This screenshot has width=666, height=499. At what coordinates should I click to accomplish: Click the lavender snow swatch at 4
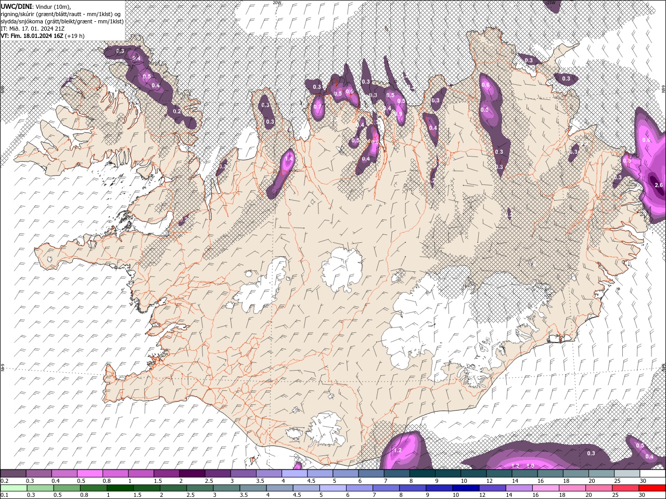294,474
